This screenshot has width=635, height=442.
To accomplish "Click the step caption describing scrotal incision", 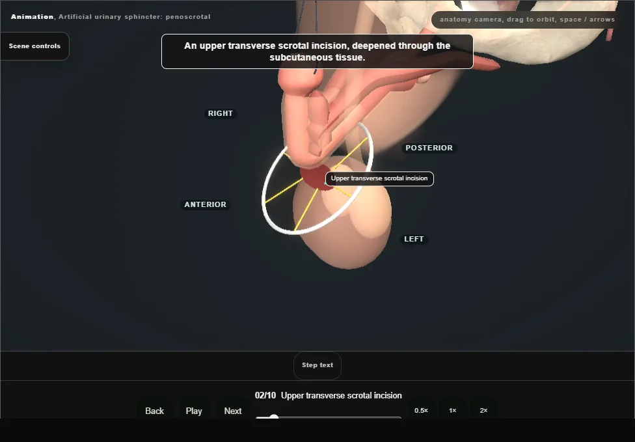I will (x=317, y=51).
